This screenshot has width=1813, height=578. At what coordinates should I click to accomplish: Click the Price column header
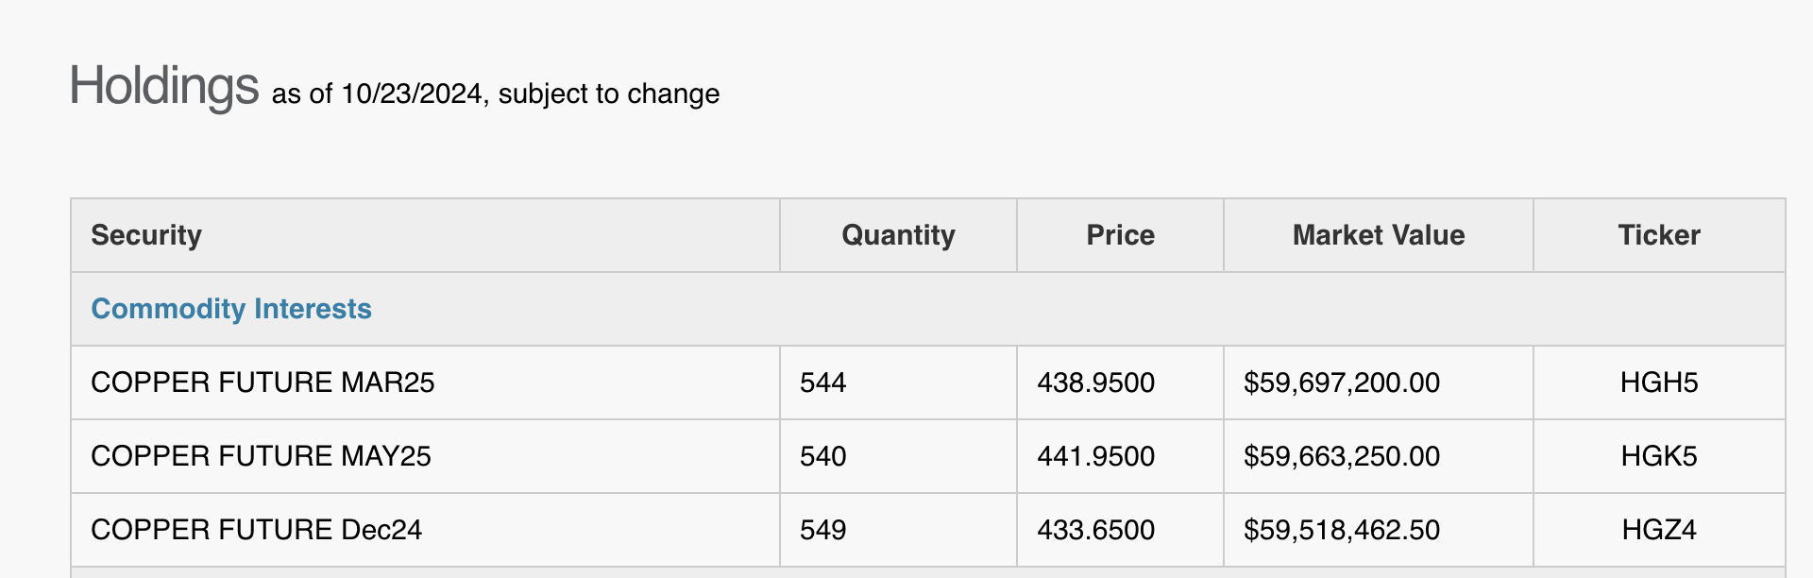point(1120,235)
